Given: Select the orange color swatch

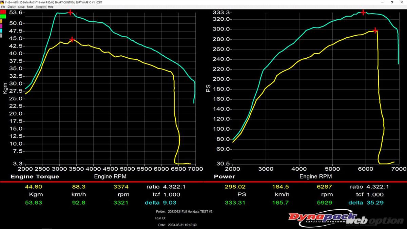Looking at the screenshot, I should point(2,21).
